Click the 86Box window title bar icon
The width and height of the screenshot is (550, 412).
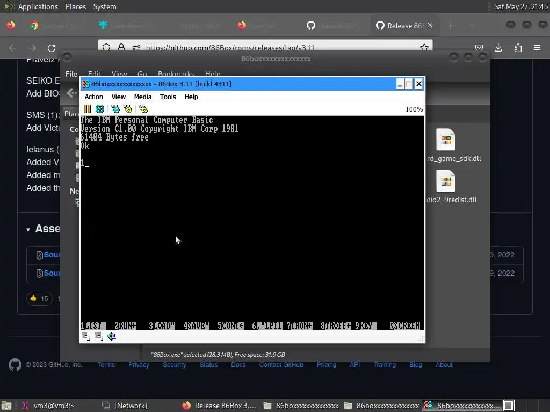[x=85, y=84]
